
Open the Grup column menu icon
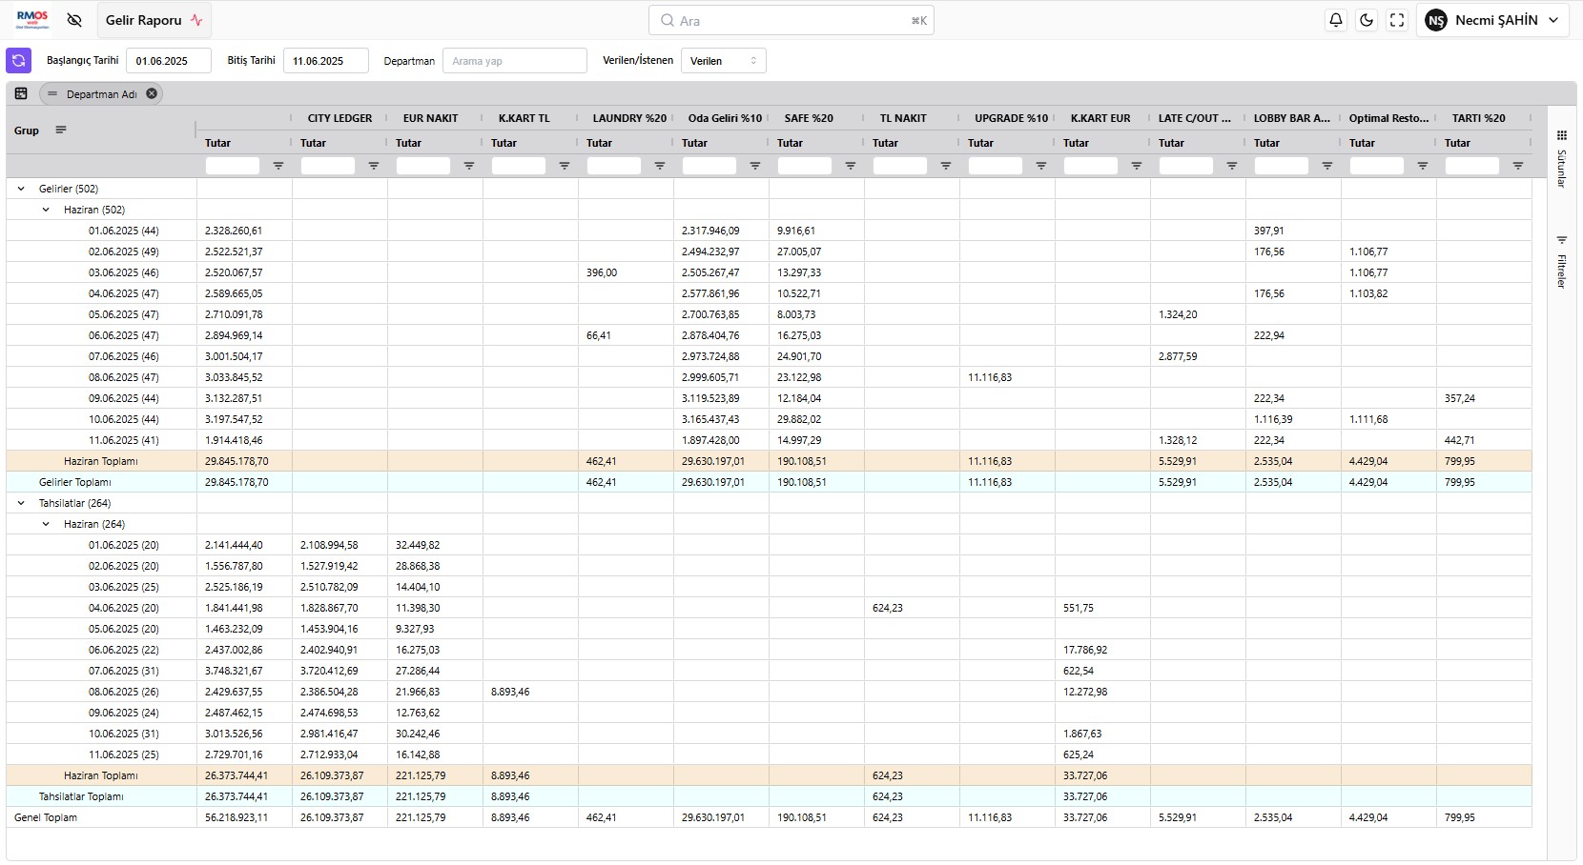click(61, 131)
